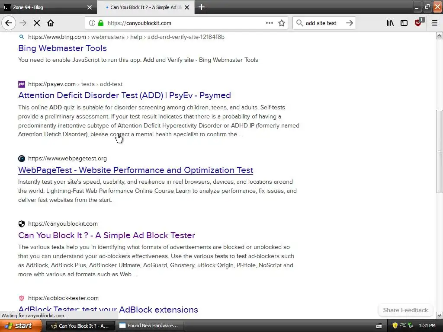
Task: Close the Zone 94 - Blog tab
Action: click(x=90, y=7)
